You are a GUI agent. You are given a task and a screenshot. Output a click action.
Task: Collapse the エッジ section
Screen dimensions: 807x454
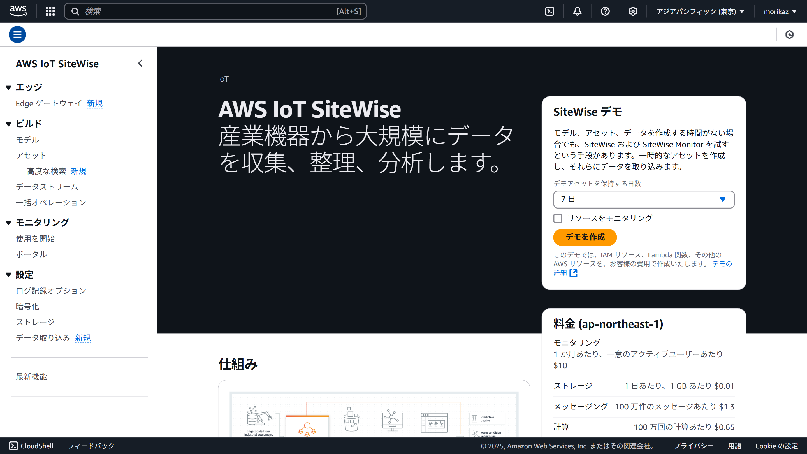[9, 87]
